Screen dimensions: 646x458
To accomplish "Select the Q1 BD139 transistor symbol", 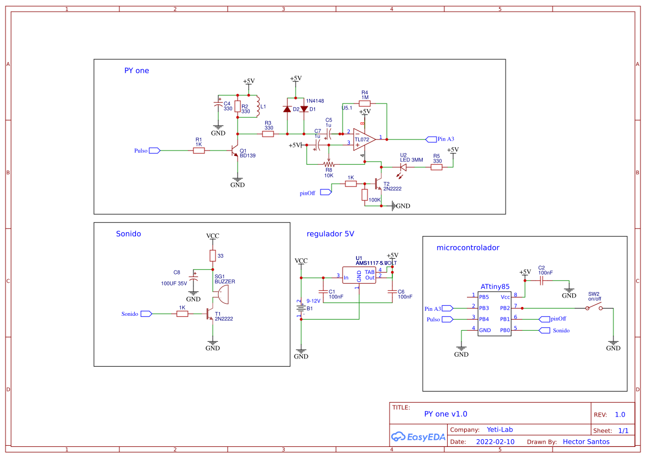I will tap(236, 150).
